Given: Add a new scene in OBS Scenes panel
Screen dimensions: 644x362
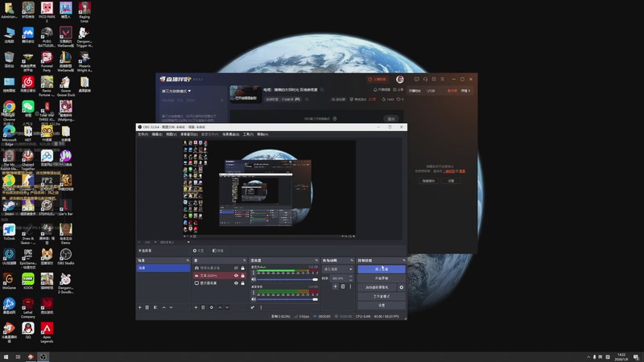Looking at the screenshot, I should click(x=139, y=307).
